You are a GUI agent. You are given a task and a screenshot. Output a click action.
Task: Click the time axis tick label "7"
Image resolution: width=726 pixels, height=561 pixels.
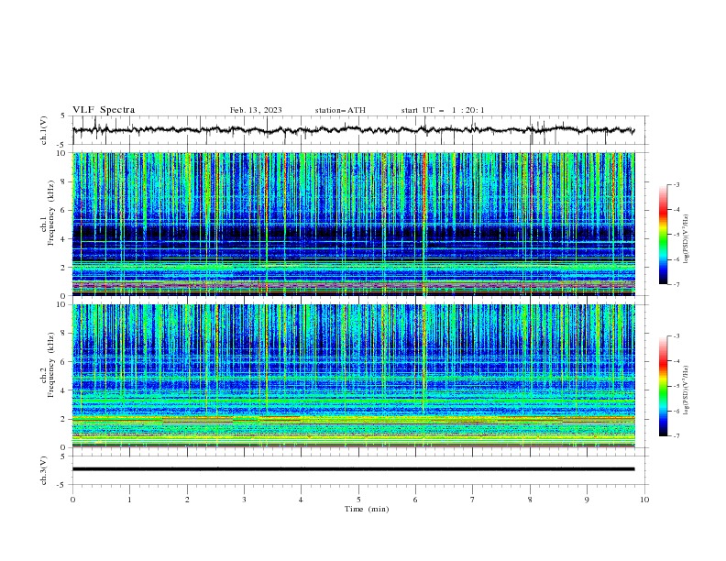(473, 500)
